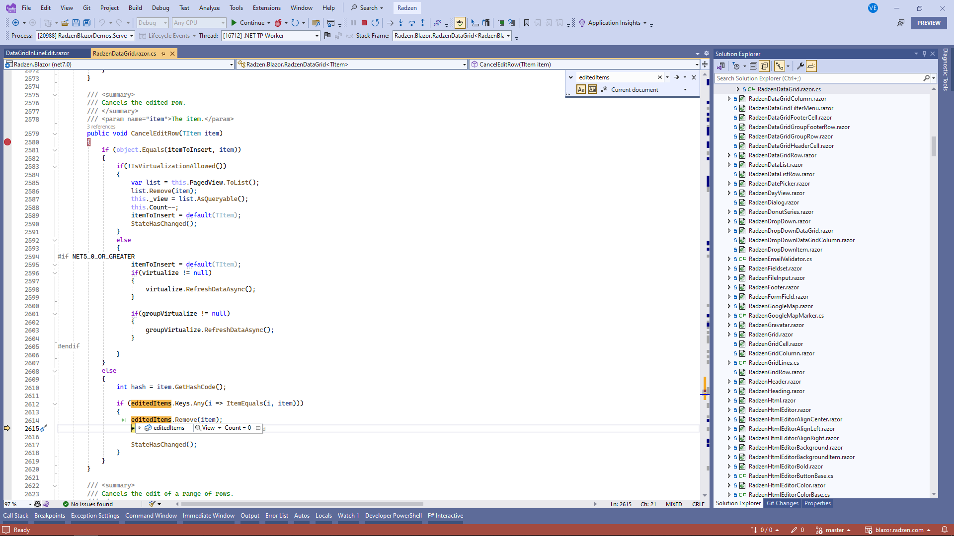Image resolution: width=954 pixels, height=536 pixels.
Task: Expand the RadzenDataGridColumn.razor node
Action: click(729, 99)
